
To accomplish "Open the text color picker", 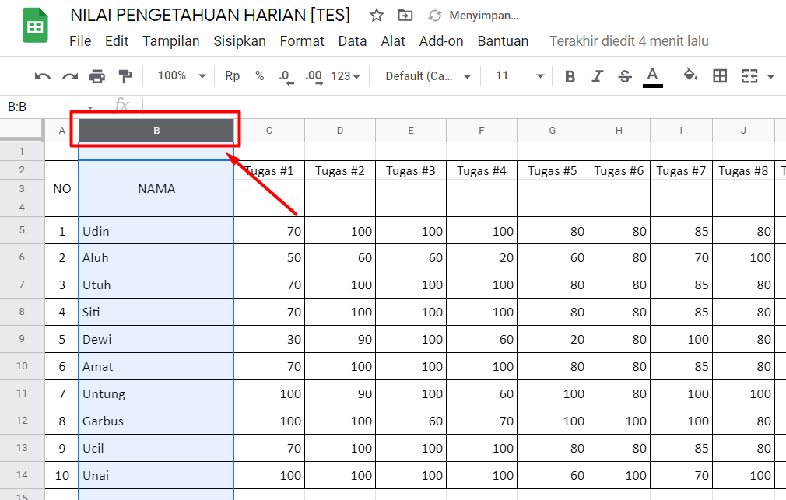I will [x=652, y=77].
